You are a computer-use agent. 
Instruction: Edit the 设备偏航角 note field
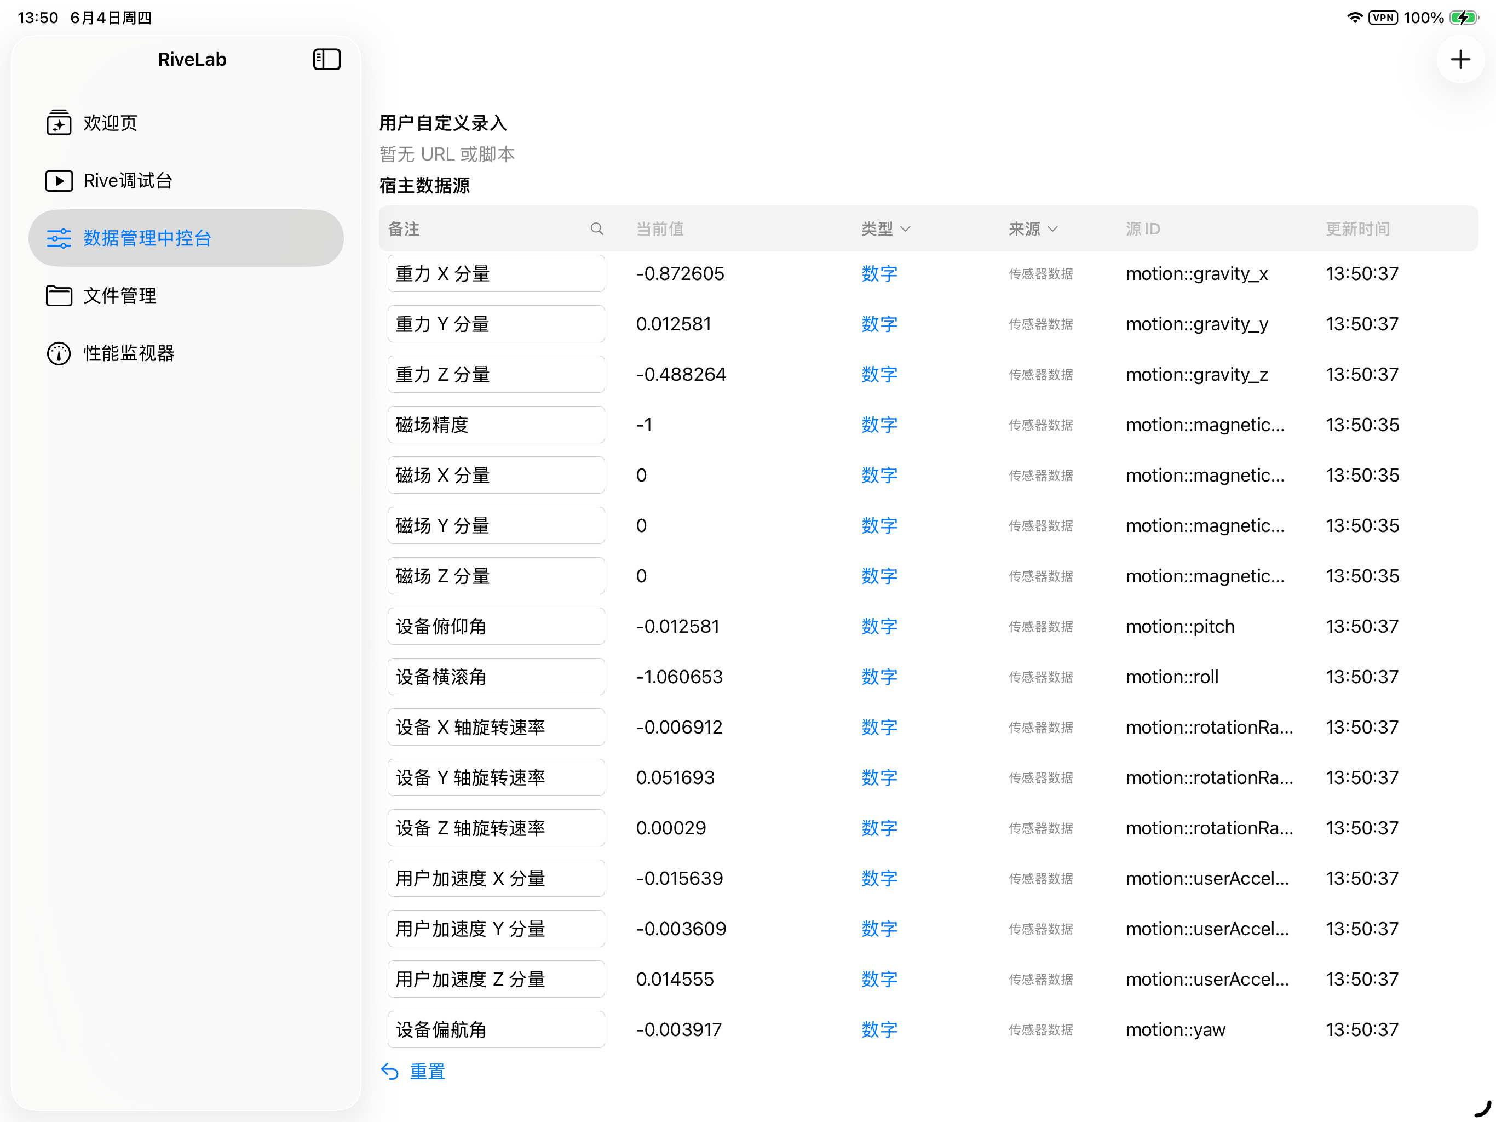pyautogui.click(x=496, y=1030)
